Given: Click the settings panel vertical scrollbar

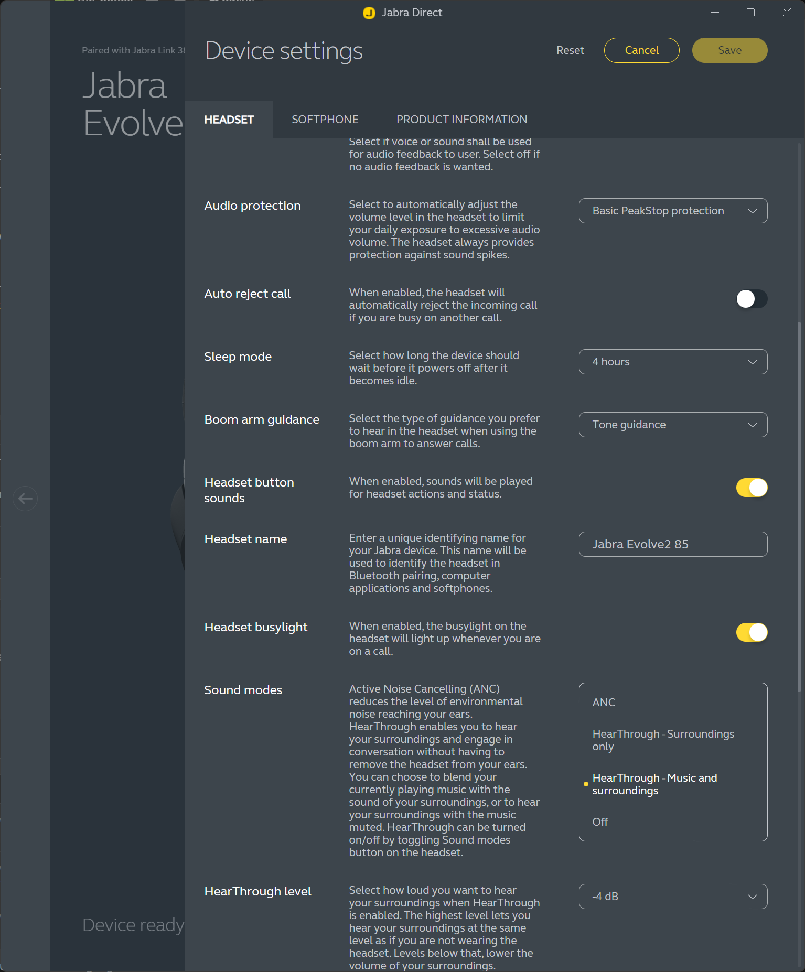Looking at the screenshot, I should click(x=799, y=506).
